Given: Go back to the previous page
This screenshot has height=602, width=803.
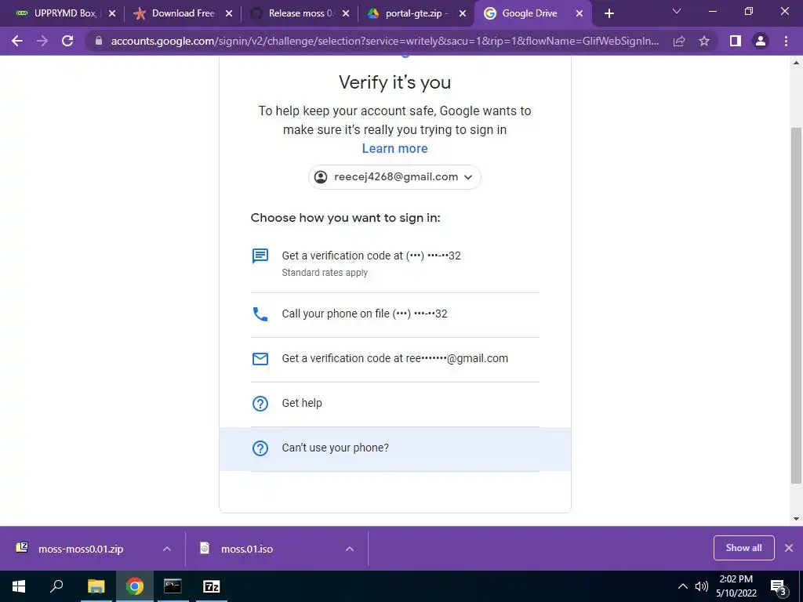Looking at the screenshot, I should (x=17, y=41).
